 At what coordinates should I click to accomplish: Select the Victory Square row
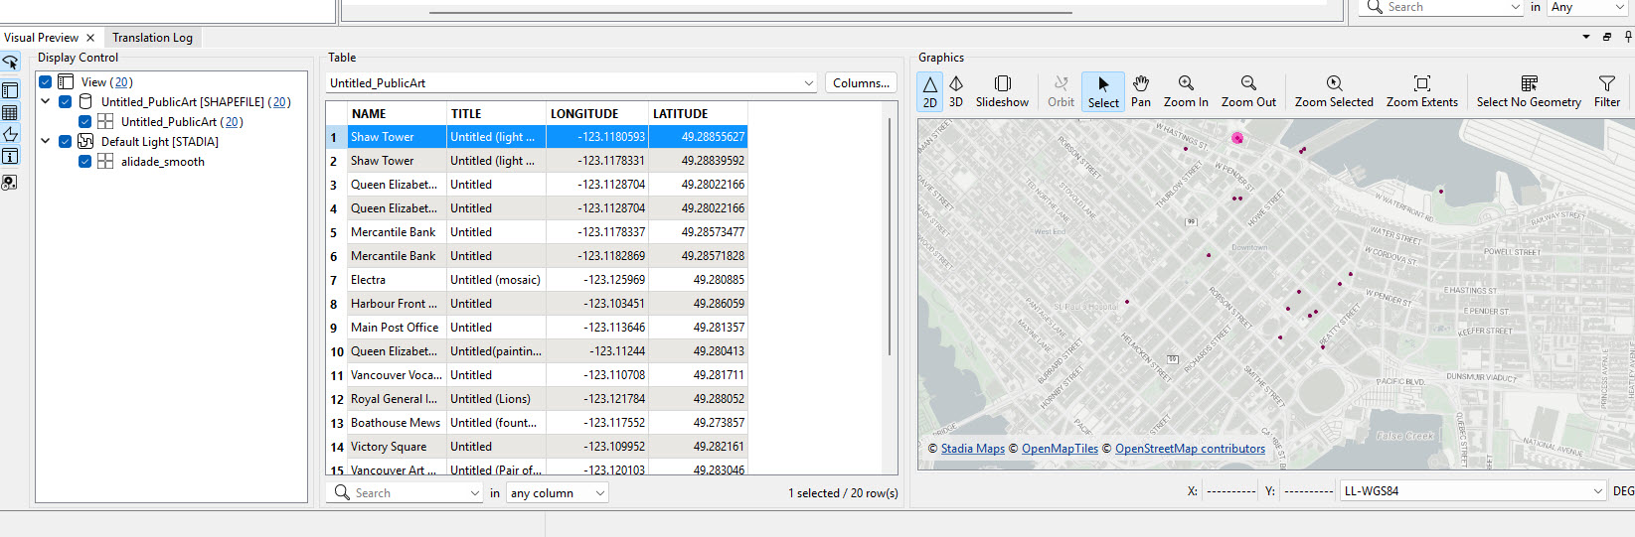coord(537,447)
